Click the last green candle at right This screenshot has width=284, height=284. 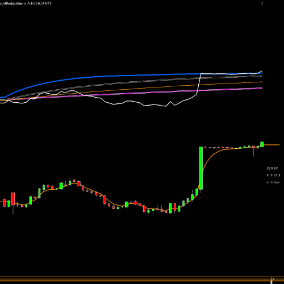click(262, 144)
